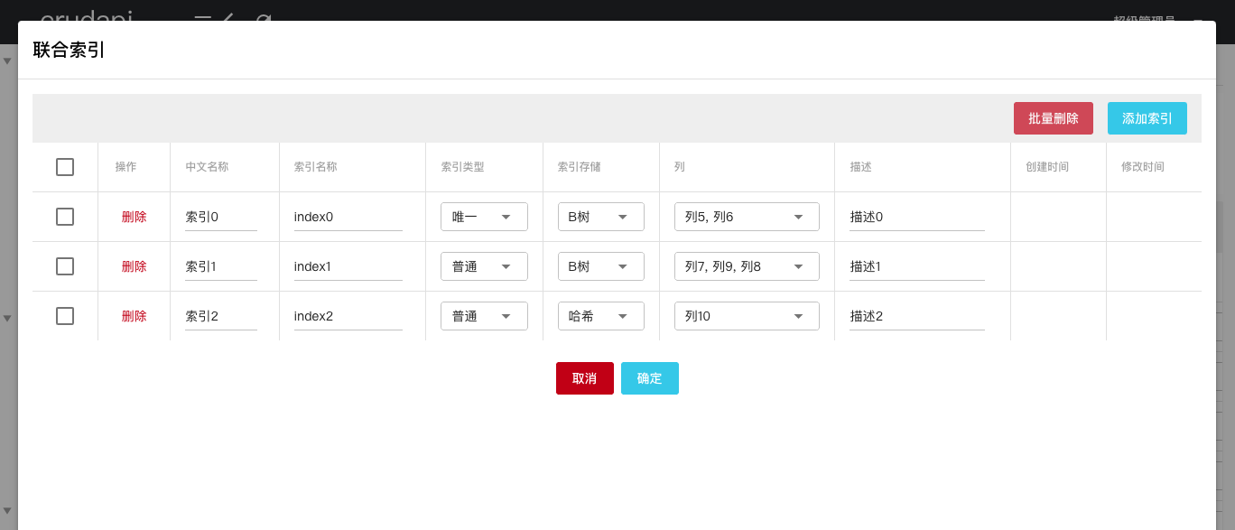Check the row checkbox for 索引0
The width and height of the screenshot is (1235, 530).
(x=64, y=217)
